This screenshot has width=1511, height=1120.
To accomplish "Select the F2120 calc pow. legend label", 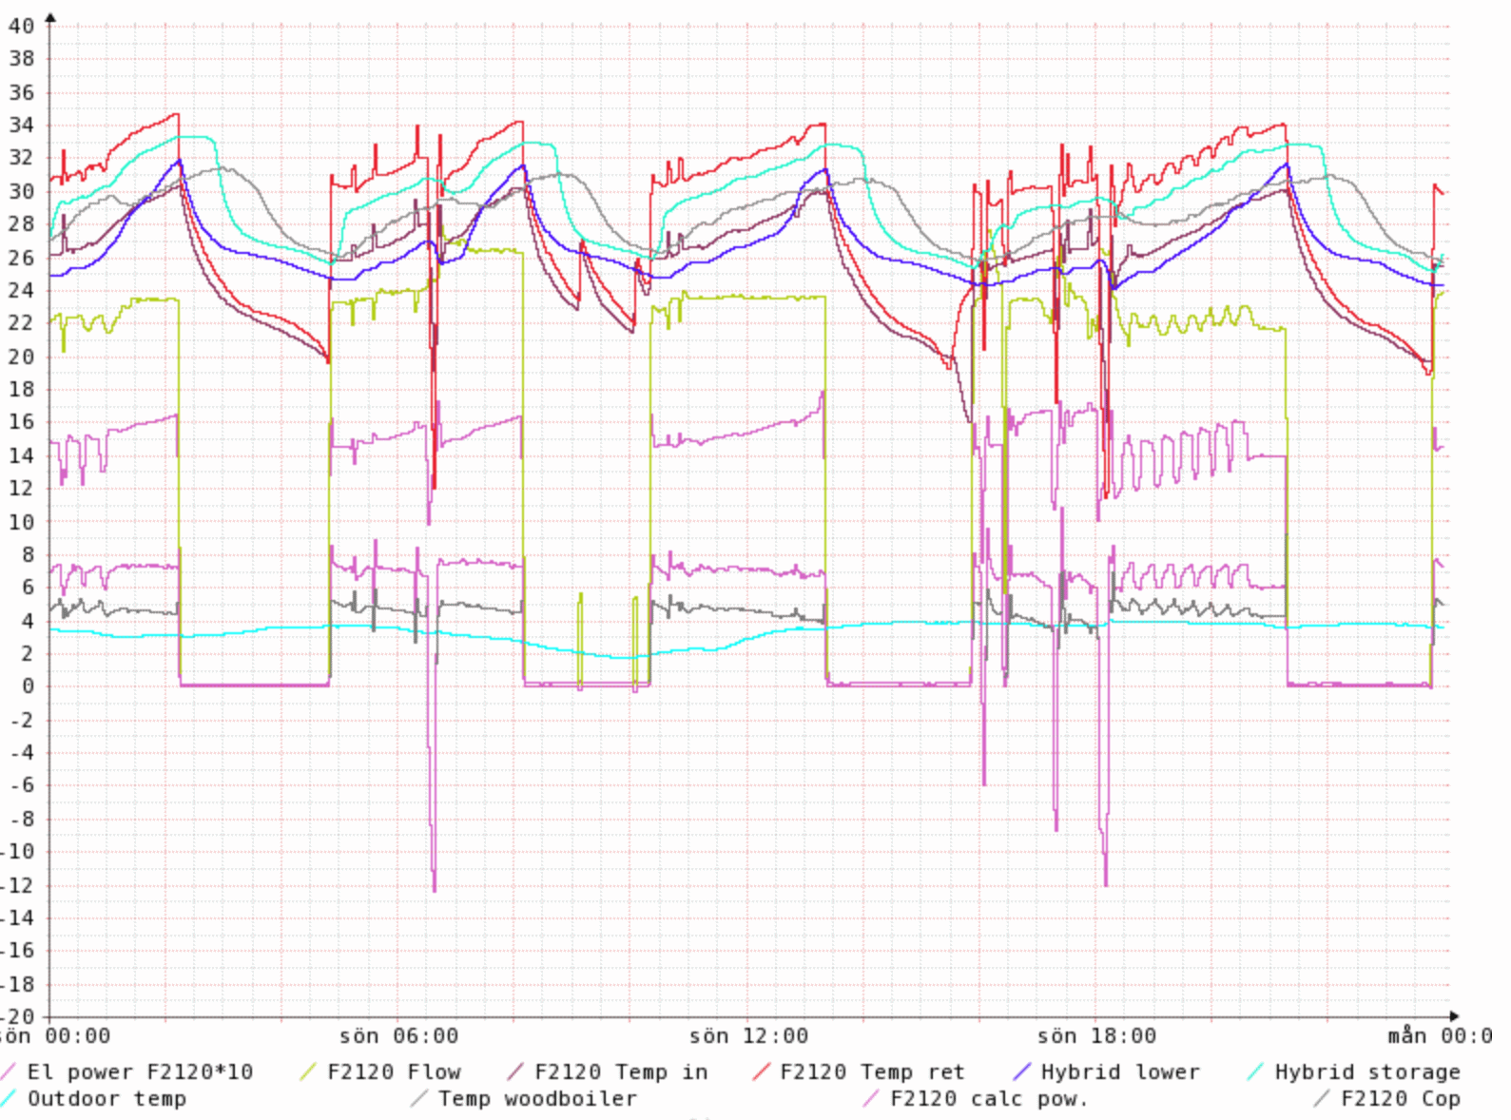I will [x=989, y=1099].
